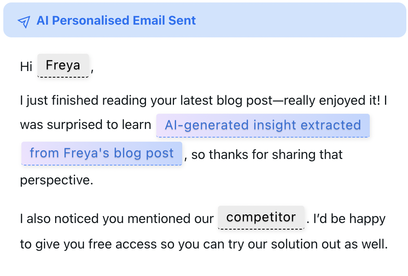Click the 'competitor' variable chip
This screenshot has height=276, width=408.
click(261, 218)
